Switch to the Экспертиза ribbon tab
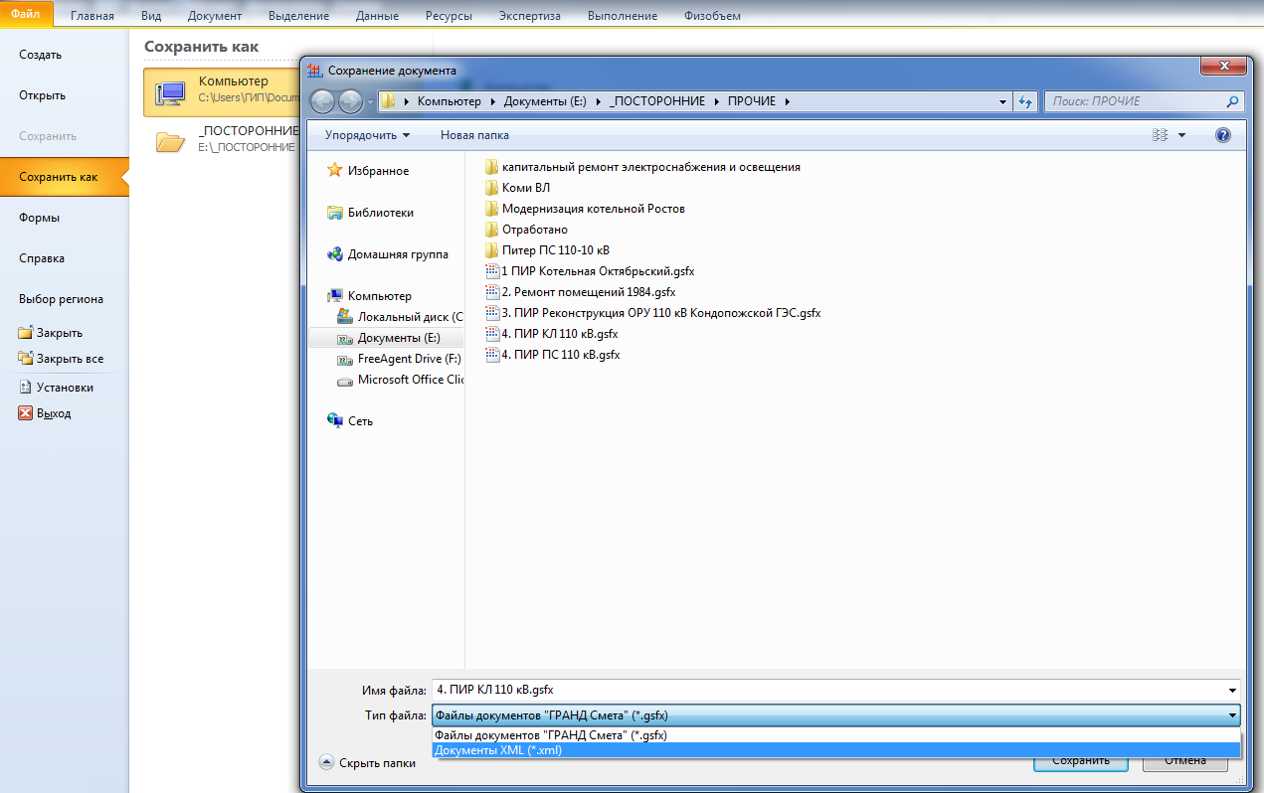Image resolution: width=1264 pixels, height=793 pixels. (529, 16)
